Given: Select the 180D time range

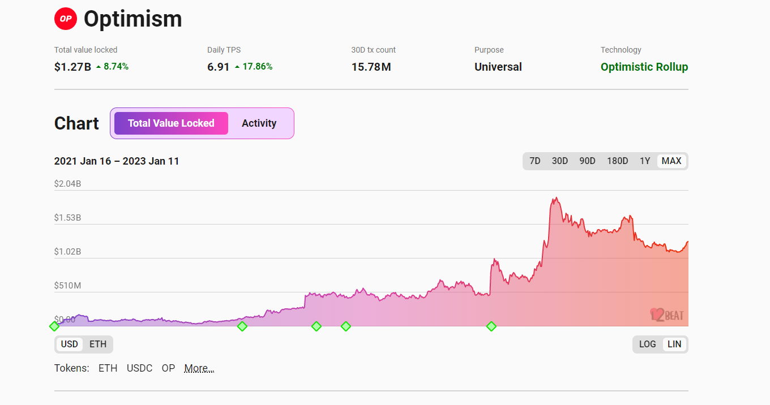Looking at the screenshot, I should [x=618, y=161].
